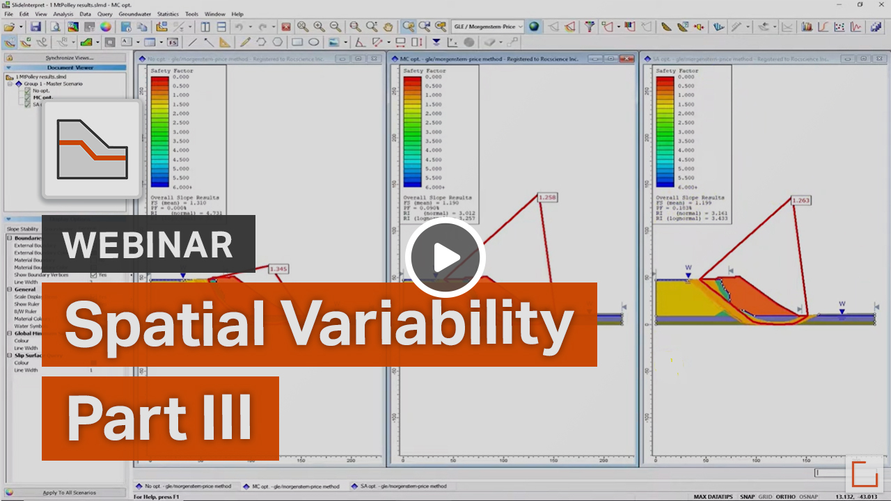
Task: Play the Spatial Variability webinar video
Action: click(x=445, y=258)
